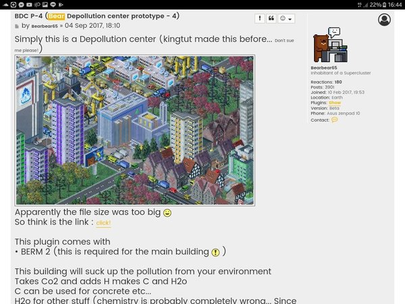Click the post document icon before 'by'
This screenshot has height=304, width=405.
click(17, 26)
